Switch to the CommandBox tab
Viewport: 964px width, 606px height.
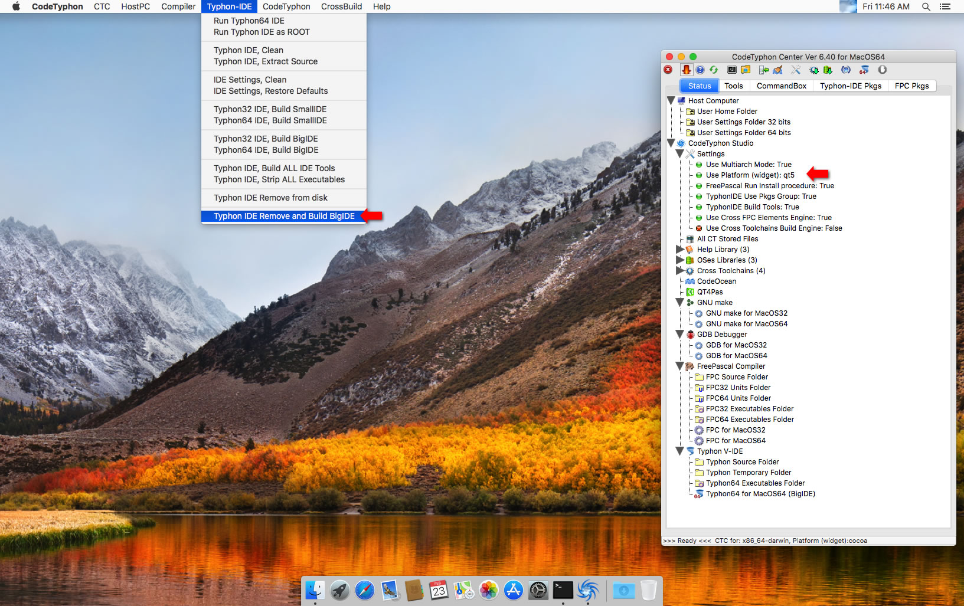(782, 86)
